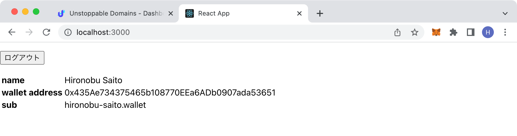Go back to previous page
Image resolution: width=517 pixels, height=136 pixels.
(12, 32)
